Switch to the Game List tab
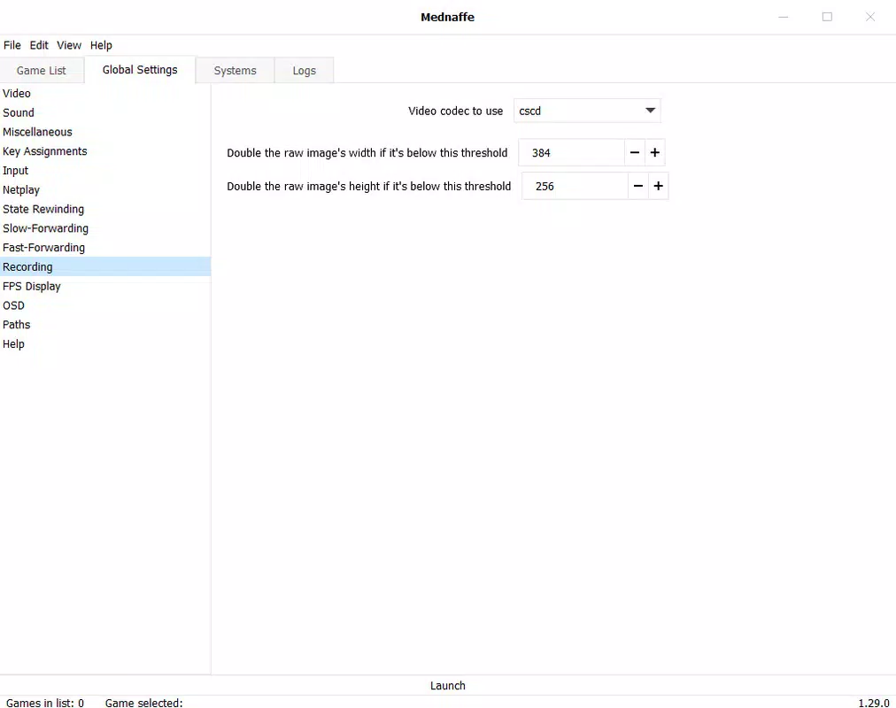The image size is (896, 708). (41, 70)
